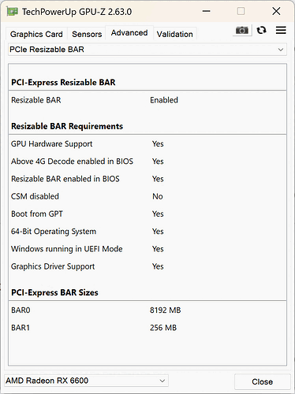Click the camera screenshot icon
This screenshot has width=295, height=394.
242,31
